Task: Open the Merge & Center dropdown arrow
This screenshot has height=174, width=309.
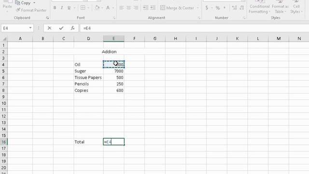Action: tap(197, 8)
